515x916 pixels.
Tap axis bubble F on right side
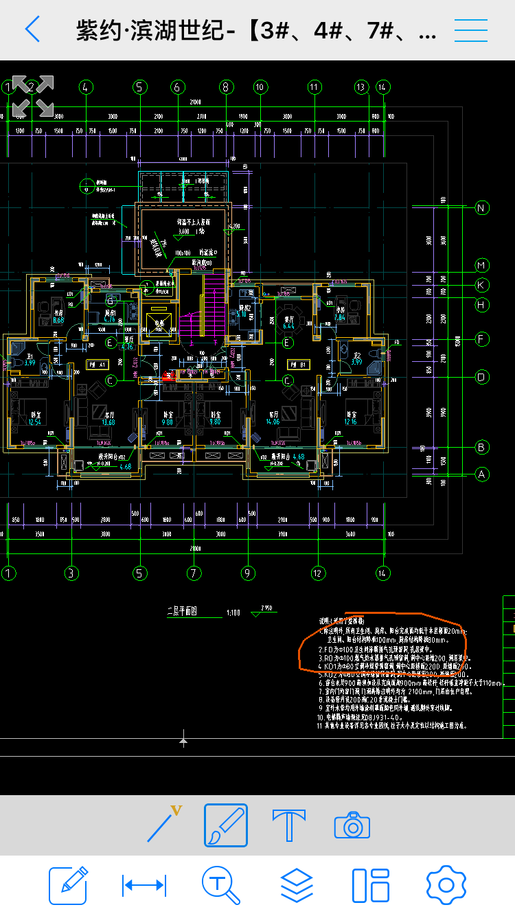(481, 339)
